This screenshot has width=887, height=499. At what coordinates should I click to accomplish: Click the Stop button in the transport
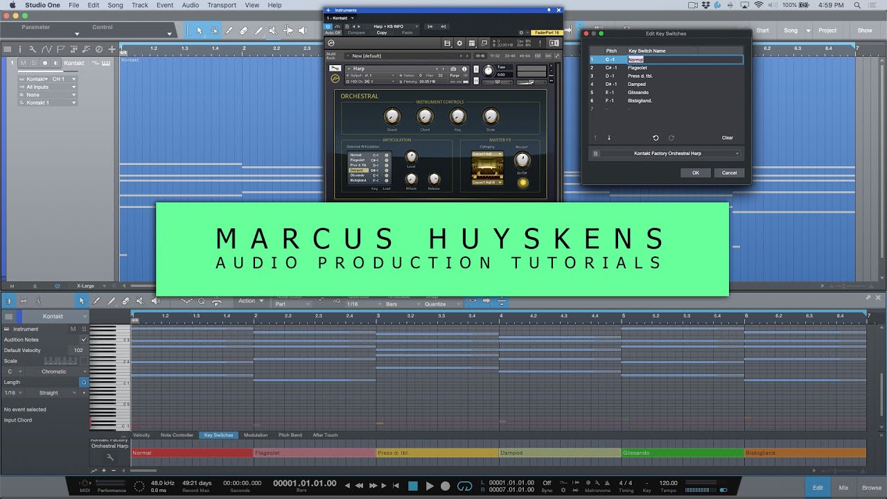tap(413, 486)
